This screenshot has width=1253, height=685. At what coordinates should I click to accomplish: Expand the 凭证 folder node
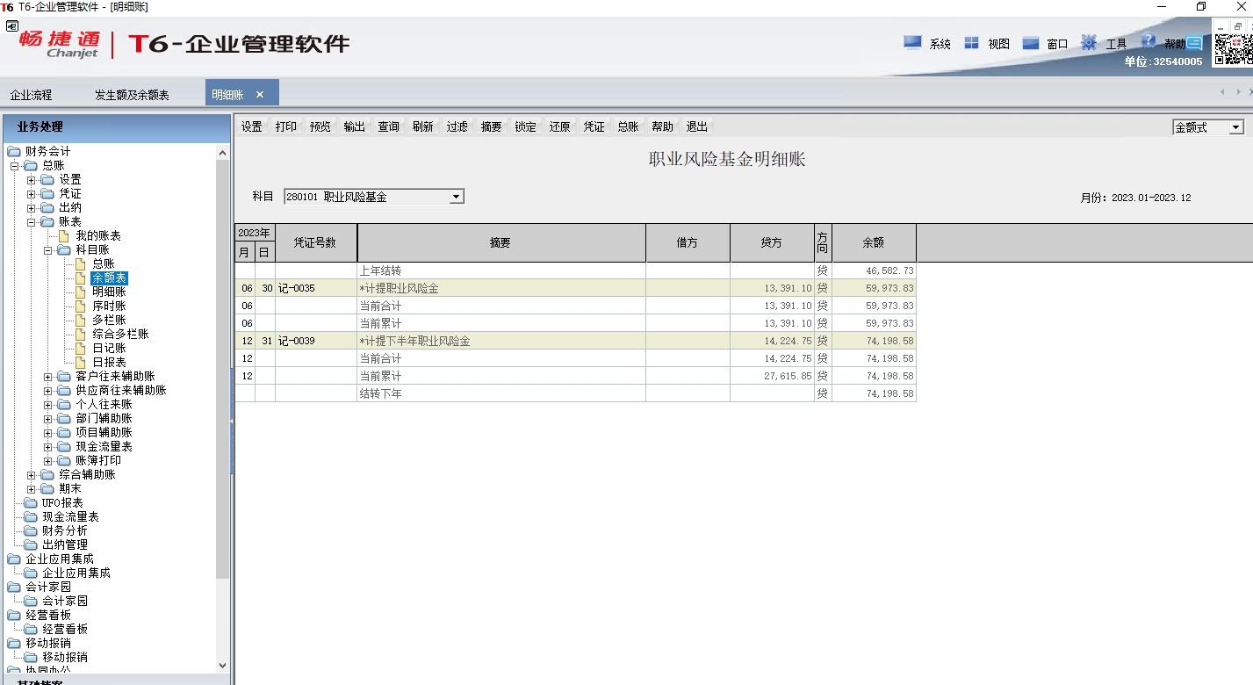(32, 194)
